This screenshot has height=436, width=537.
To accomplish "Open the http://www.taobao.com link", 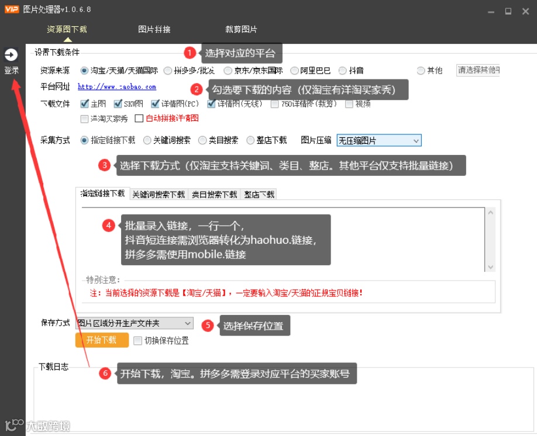I will tap(117, 86).
